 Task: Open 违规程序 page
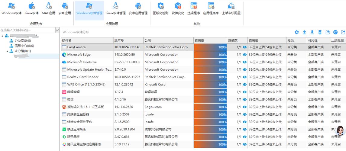[x=193, y=9]
